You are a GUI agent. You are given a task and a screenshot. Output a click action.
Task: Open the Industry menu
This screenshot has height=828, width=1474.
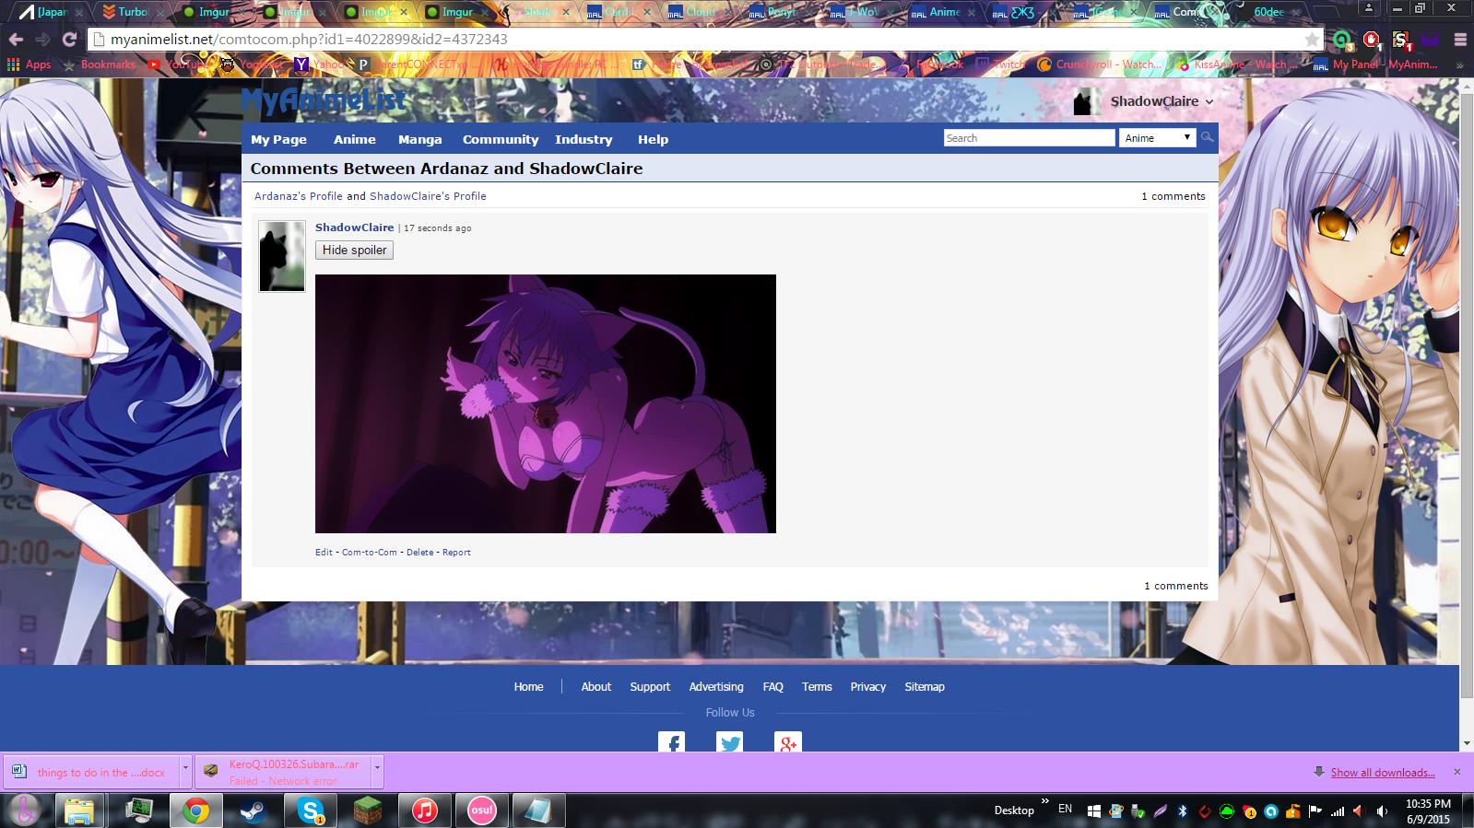583,139
